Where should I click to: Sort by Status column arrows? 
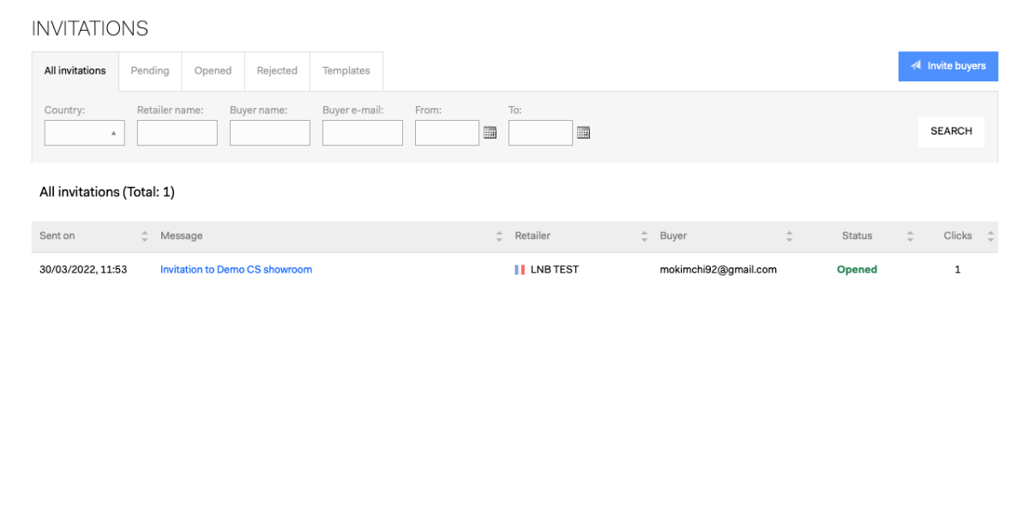click(x=910, y=236)
